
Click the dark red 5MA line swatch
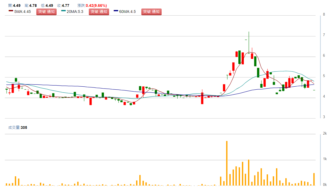pyautogui.click(x=11, y=12)
